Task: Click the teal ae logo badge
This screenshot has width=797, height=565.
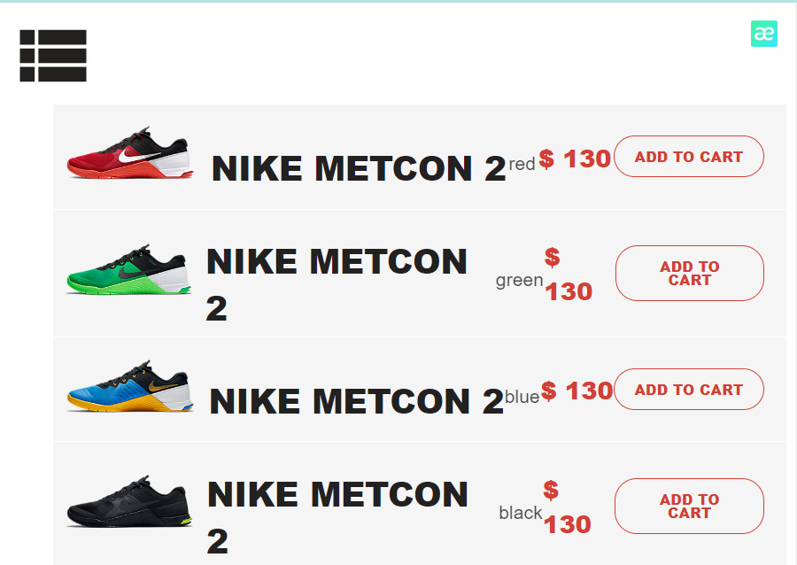Action: pos(764,34)
